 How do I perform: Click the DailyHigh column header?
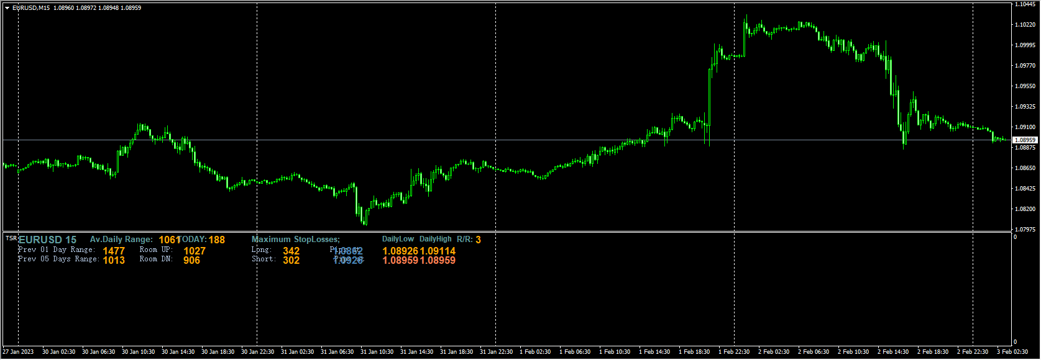pyautogui.click(x=436, y=239)
